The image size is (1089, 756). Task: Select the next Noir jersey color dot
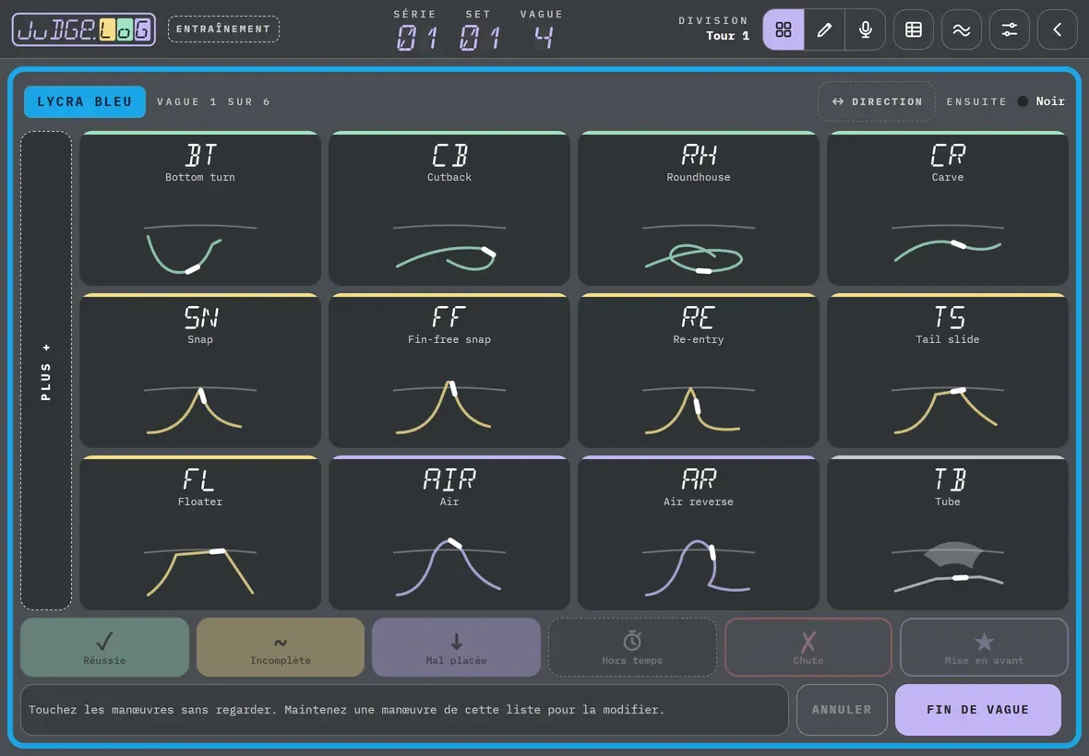point(1023,101)
